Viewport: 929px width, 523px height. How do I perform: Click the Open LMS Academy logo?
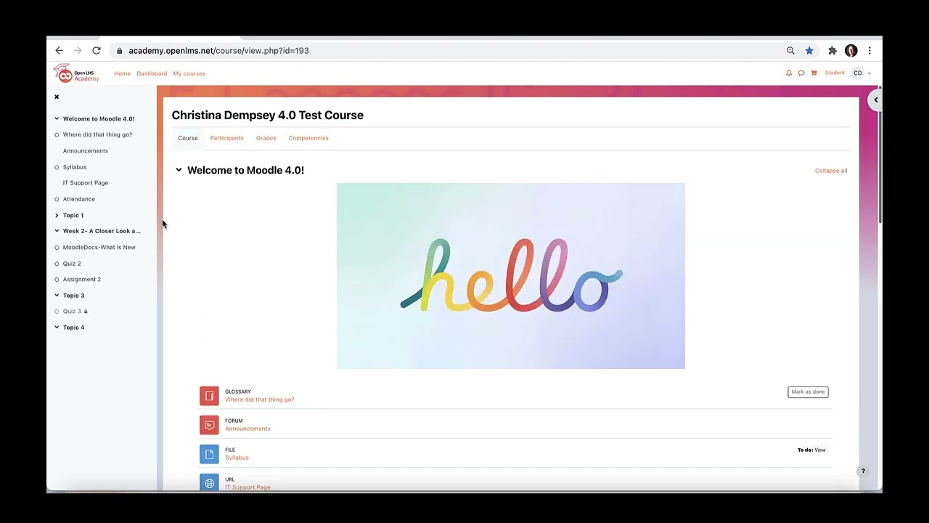click(76, 73)
